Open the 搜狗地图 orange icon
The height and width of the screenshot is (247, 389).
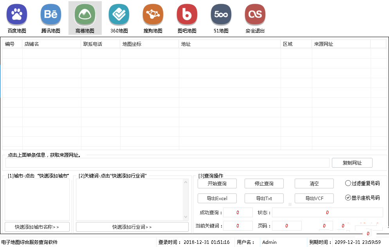click(x=153, y=14)
